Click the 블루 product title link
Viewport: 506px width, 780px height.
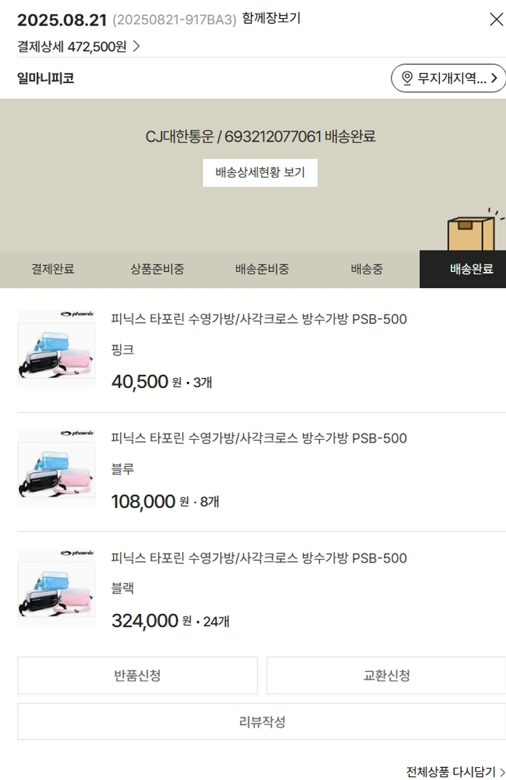click(259, 439)
